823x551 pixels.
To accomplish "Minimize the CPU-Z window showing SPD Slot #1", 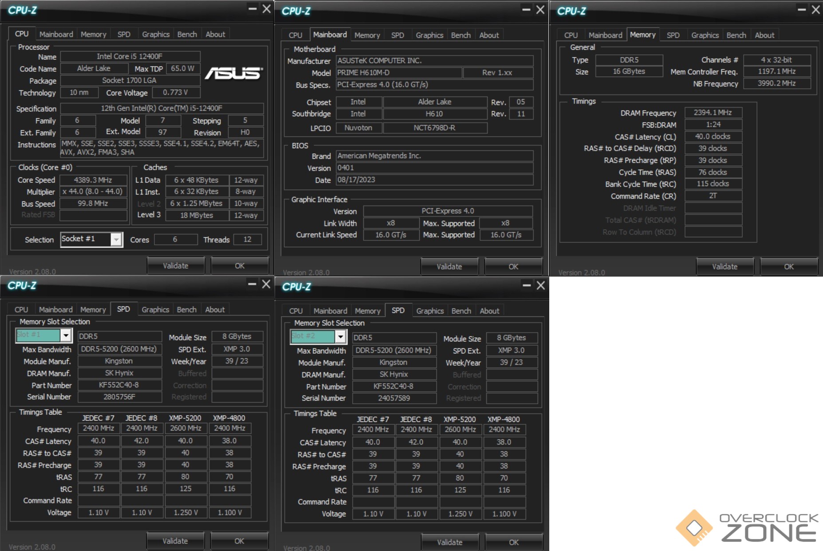I will (252, 284).
